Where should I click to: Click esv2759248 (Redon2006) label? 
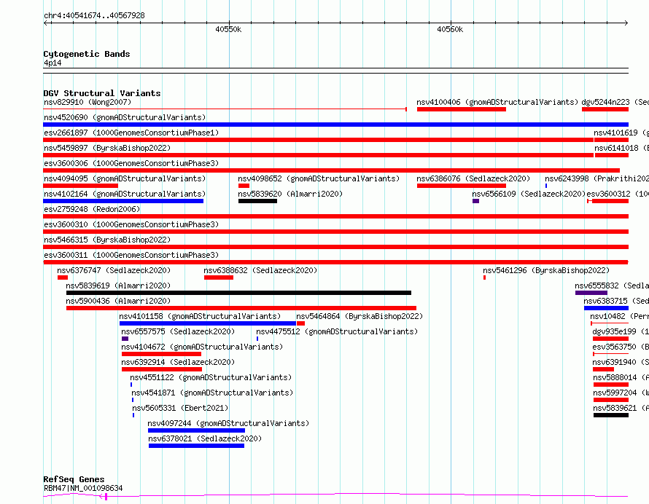(x=92, y=209)
